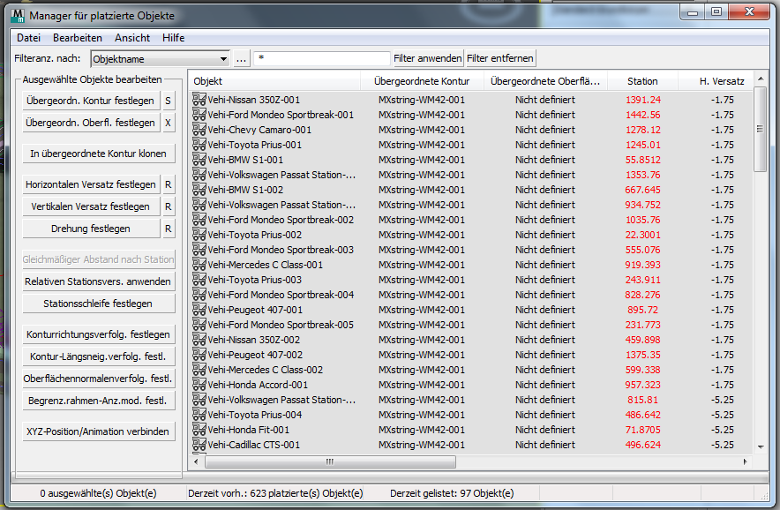Screen dimensions: 780x510
Task: Click Station value 815.81
Action: click(x=642, y=400)
